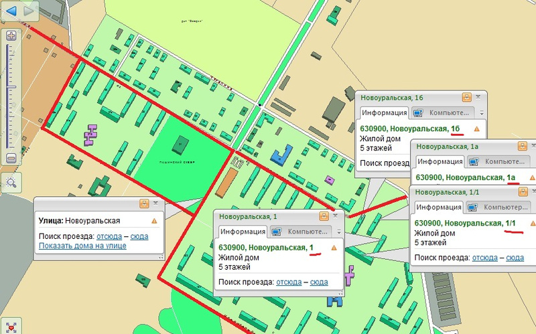
Task: Click address '630900, Новоуральская, 1б' text
Action: [410, 129]
